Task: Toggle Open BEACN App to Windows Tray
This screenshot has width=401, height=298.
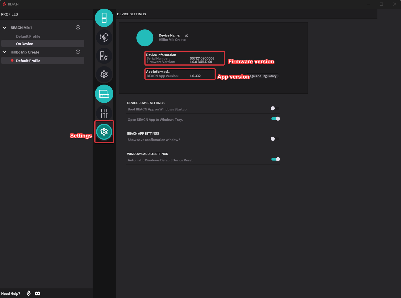Action: pos(276,119)
